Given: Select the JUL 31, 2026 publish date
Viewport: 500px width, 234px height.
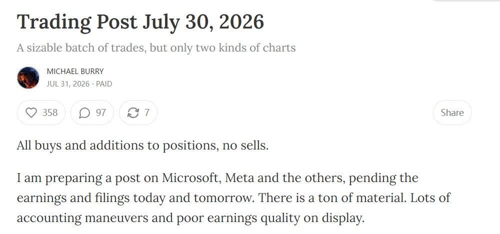Looking at the screenshot, I should (68, 84).
